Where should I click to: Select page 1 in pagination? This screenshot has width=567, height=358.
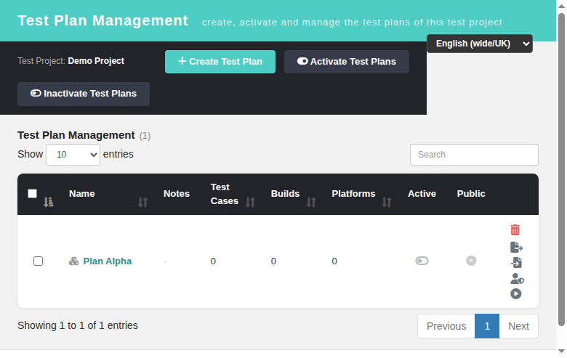click(x=487, y=326)
